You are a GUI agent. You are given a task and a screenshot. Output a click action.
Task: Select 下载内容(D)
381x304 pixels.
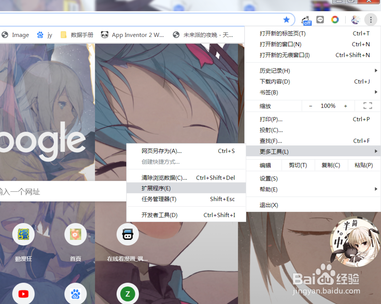click(x=313, y=82)
